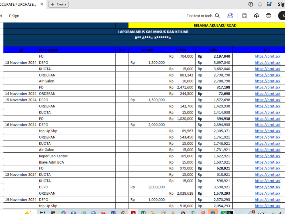This screenshot has width=285, height=214.
Task: Switch to the ACCURATE PURCHASE document tab
Action: [18, 4]
